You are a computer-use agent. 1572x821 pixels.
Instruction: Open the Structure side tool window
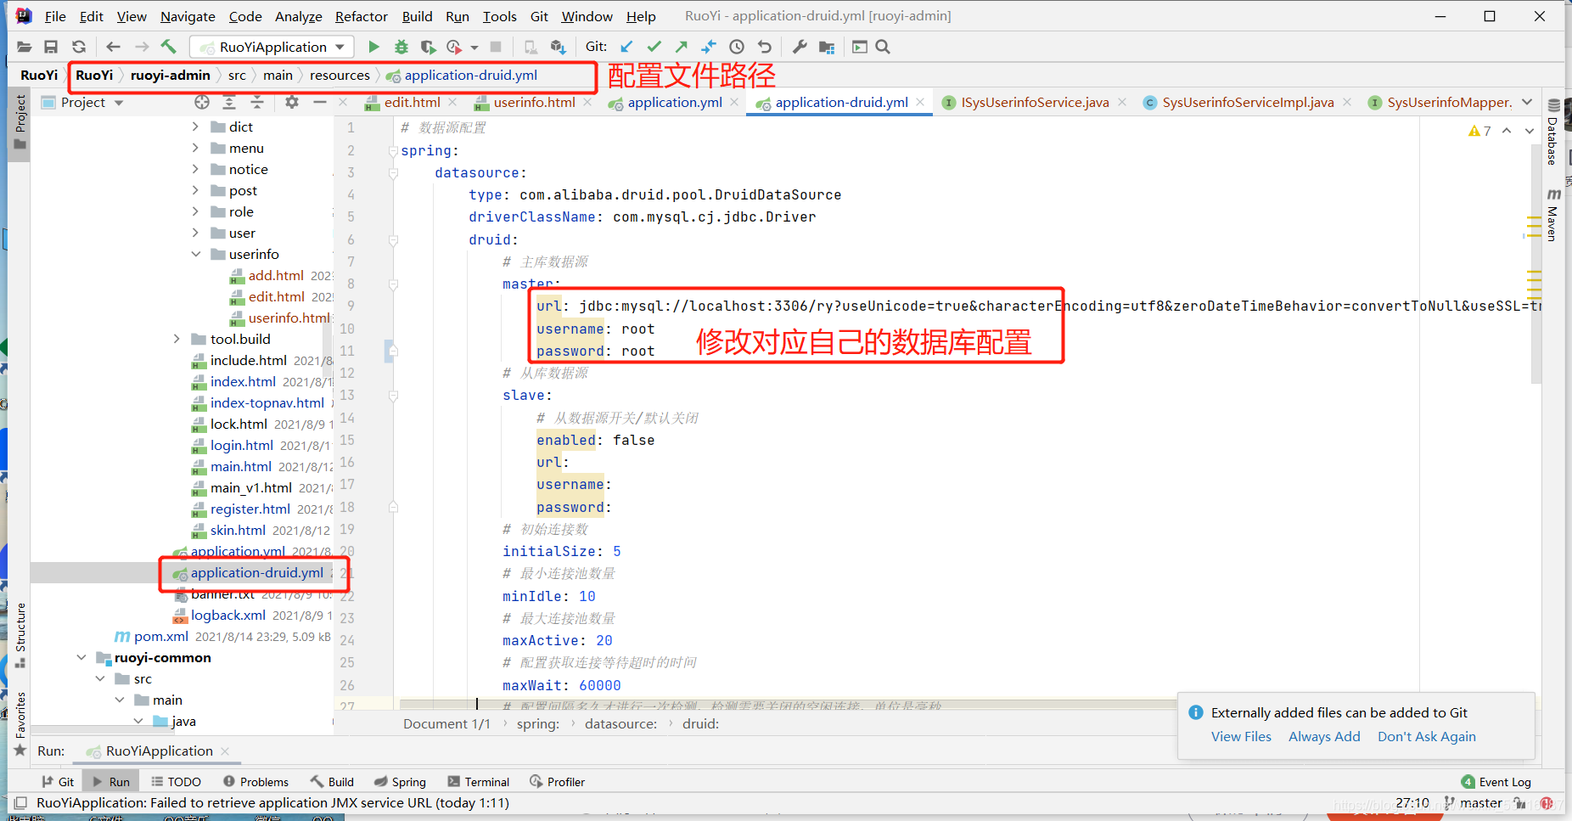(20, 635)
